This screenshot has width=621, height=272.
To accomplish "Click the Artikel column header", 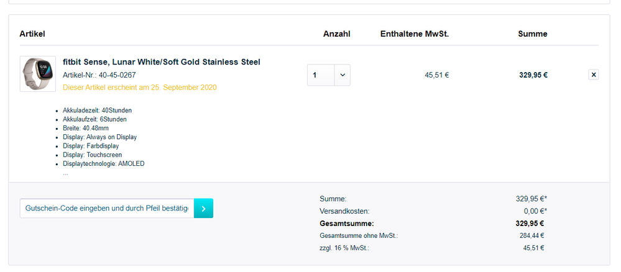I will [32, 34].
